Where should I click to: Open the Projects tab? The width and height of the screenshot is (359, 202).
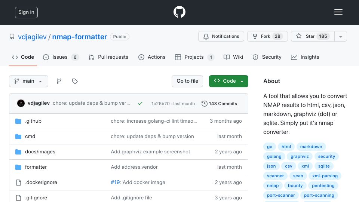pyautogui.click(x=194, y=57)
